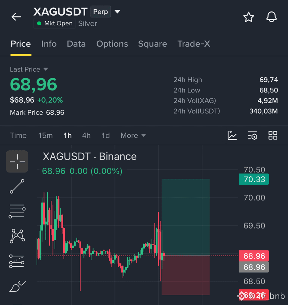Tap the back arrow icon
Image resolution: width=288 pixels, height=305 pixels.
[16, 17]
